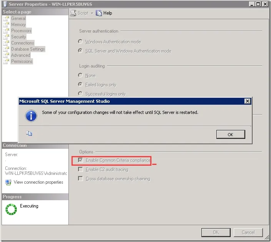Select Failed logins only option

pos(80,84)
